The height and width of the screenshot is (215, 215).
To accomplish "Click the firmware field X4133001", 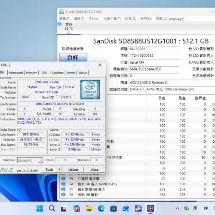I will (x=154, y=49).
